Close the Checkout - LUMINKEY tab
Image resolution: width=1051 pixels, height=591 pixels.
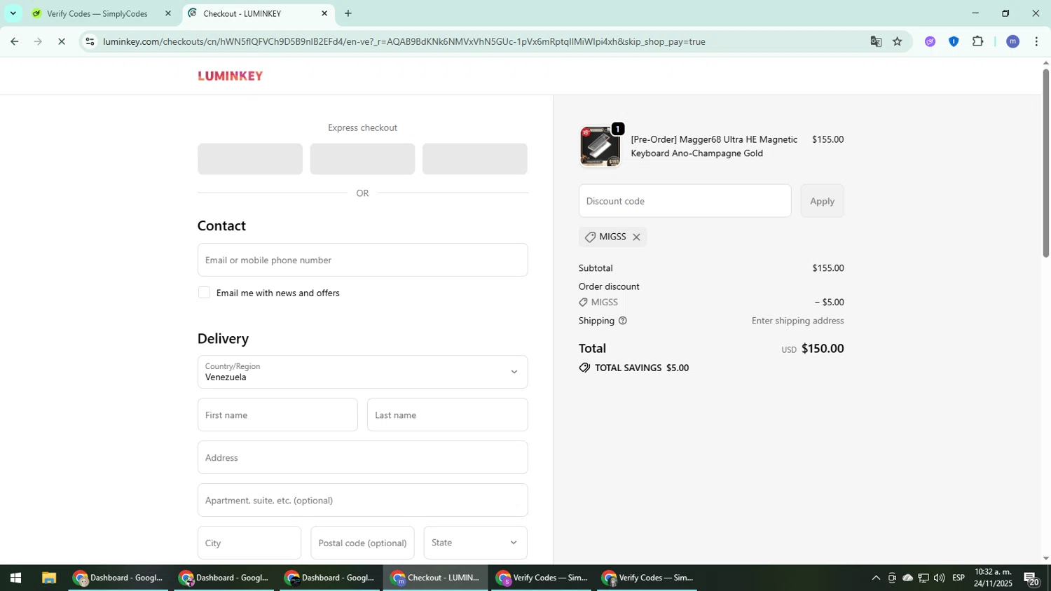tap(324, 13)
